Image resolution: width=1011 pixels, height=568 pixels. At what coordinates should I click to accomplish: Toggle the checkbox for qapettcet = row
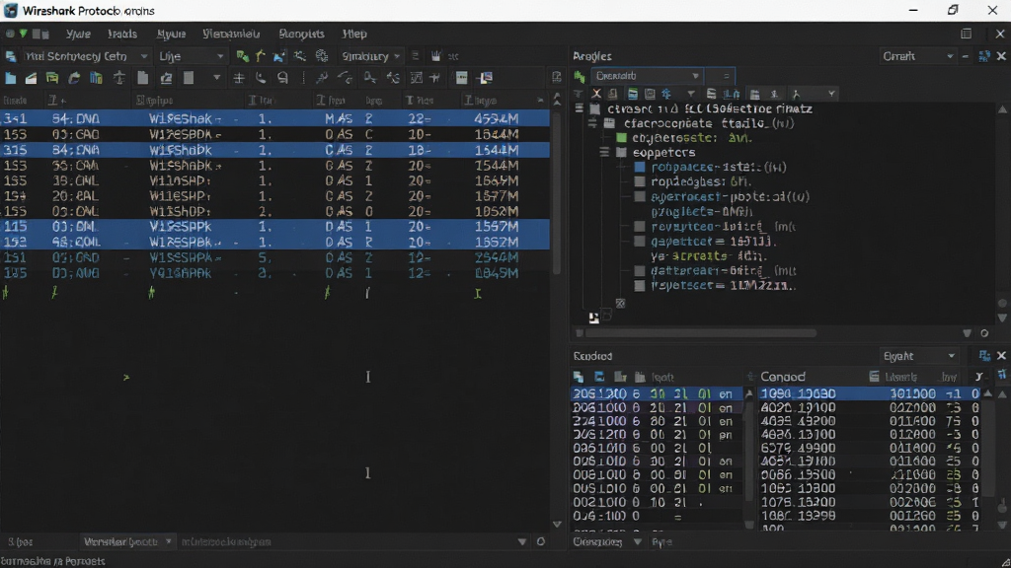click(640, 242)
